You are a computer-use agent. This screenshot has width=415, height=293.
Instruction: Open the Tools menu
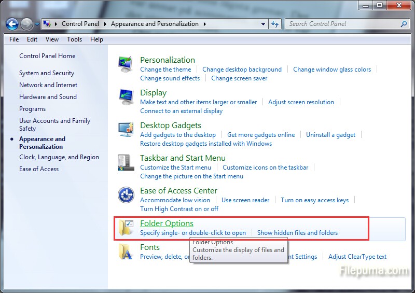(x=74, y=39)
